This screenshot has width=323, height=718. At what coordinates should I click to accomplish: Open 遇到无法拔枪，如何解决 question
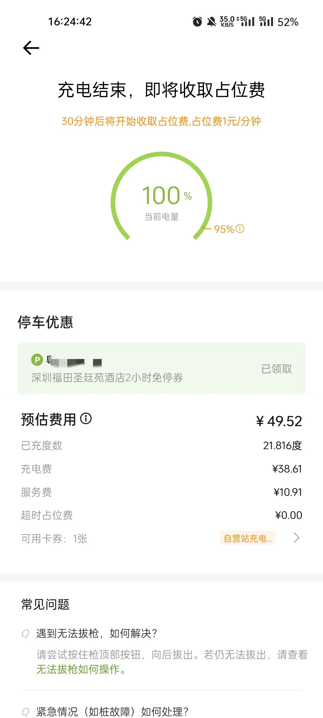tap(97, 634)
